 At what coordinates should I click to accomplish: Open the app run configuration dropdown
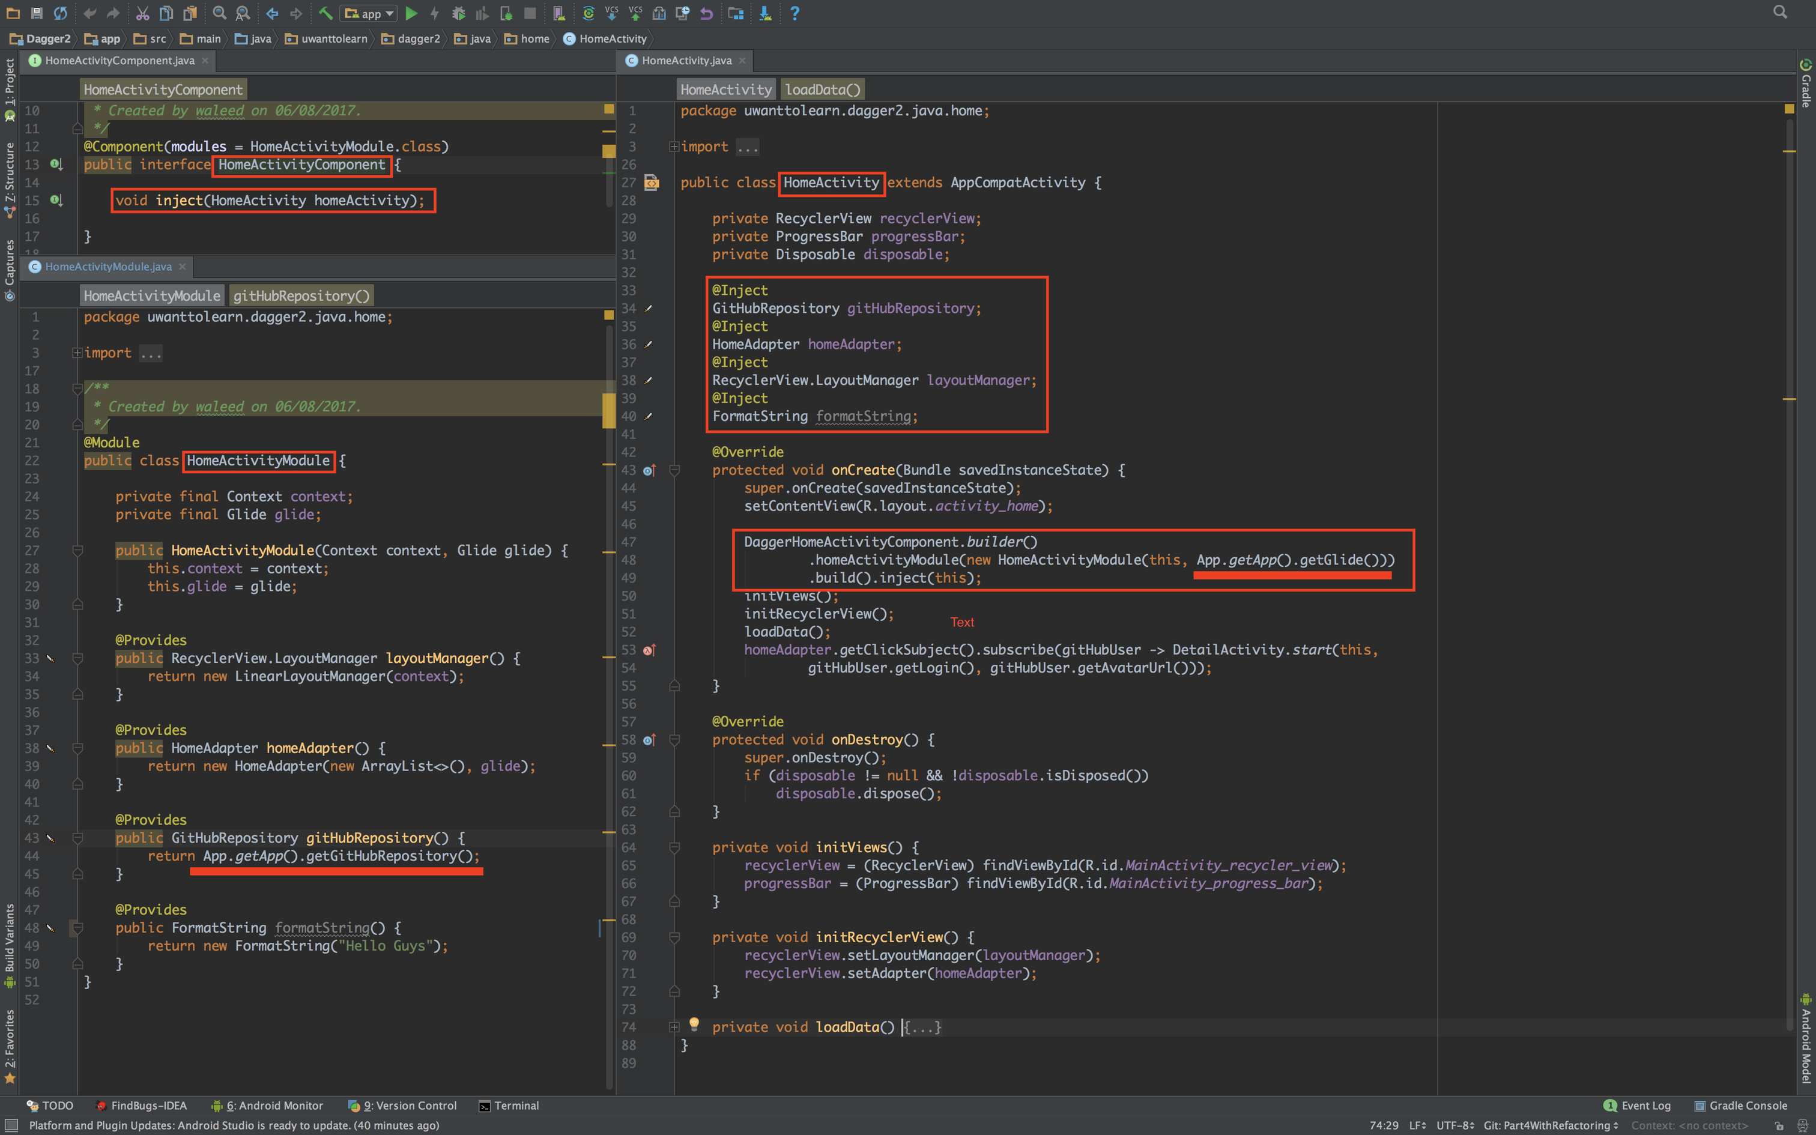coord(370,13)
